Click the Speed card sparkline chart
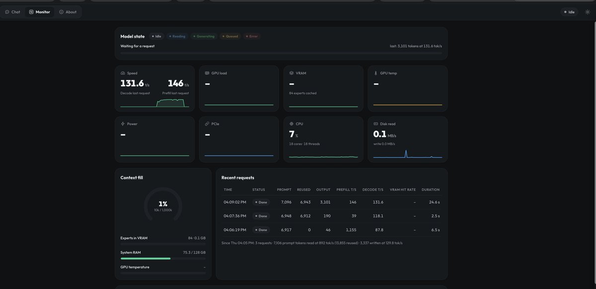Image resolution: width=596 pixels, height=289 pixels. pos(154,103)
